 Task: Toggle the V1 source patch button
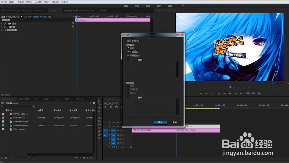point(105,131)
